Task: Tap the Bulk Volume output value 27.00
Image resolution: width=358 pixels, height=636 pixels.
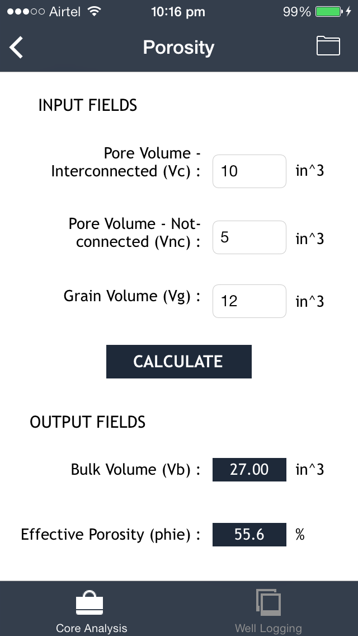Action: click(249, 469)
